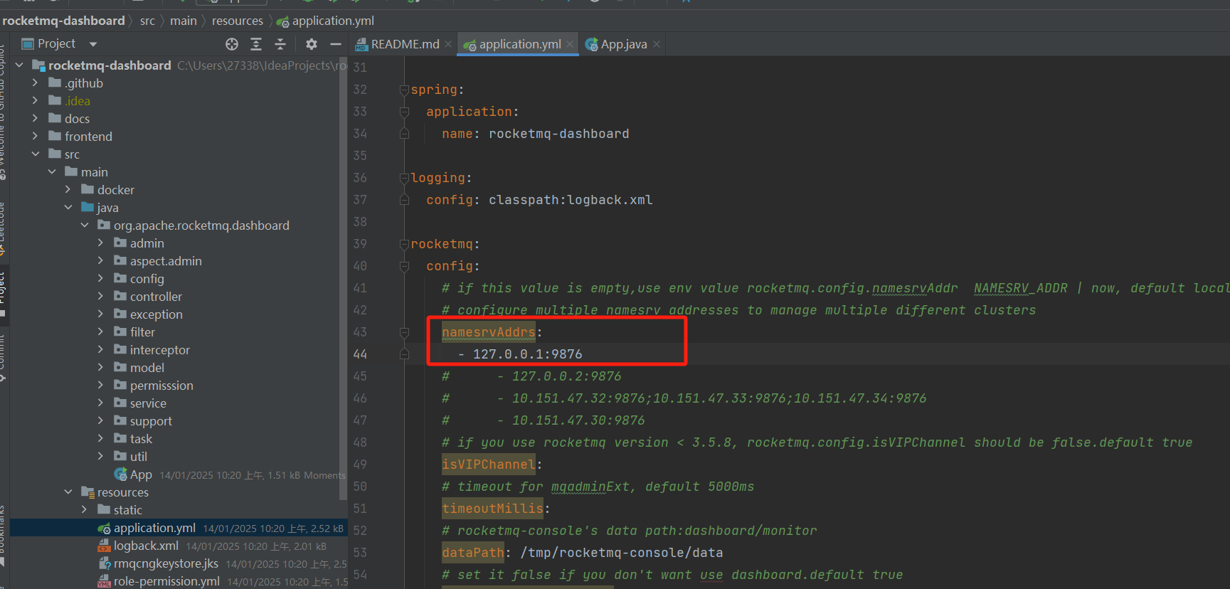Viewport: 1230px width, 589px height.
Task: Open the Project view dropdown arrow
Action: [93, 44]
